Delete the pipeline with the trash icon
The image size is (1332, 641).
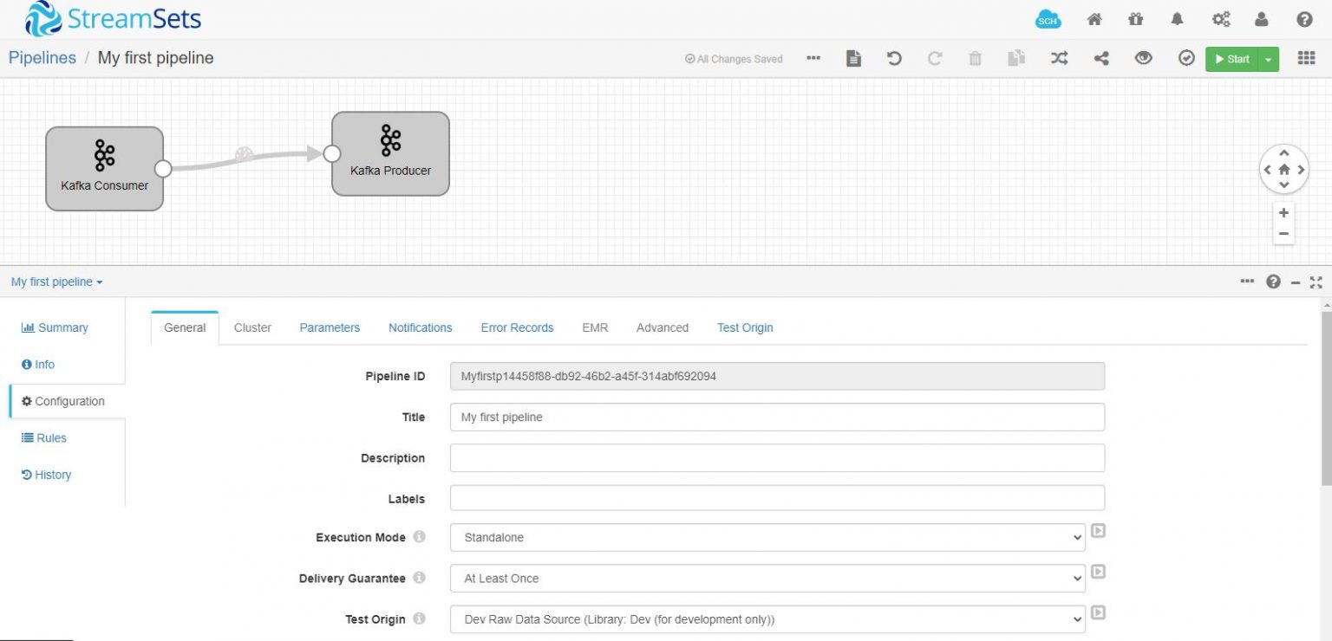[x=975, y=58]
